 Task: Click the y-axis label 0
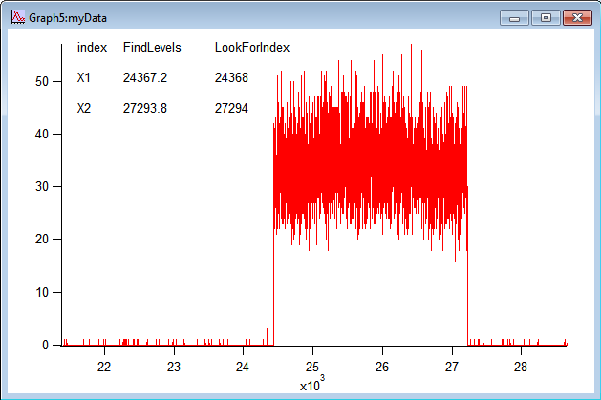tap(45, 346)
